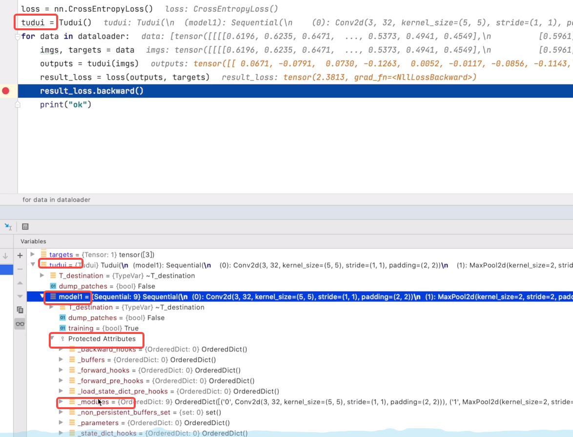Viewport: 573px width, 437px height.
Task: Click the key icon of Protected Attributes
Action: (62, 339)
